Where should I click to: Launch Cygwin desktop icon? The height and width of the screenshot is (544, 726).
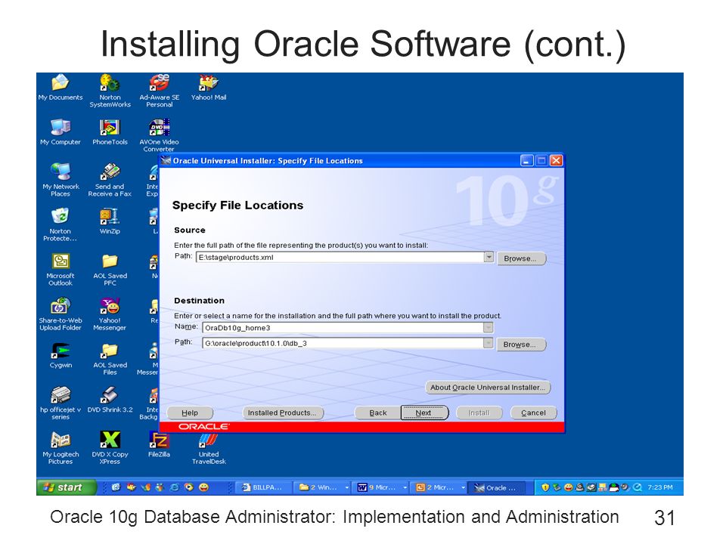coord(60,355)
